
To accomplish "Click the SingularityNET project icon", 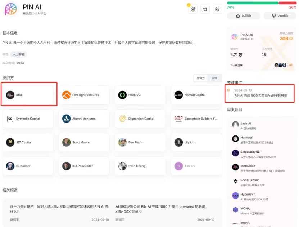I will pyautogui.click(x=235, y=153).
